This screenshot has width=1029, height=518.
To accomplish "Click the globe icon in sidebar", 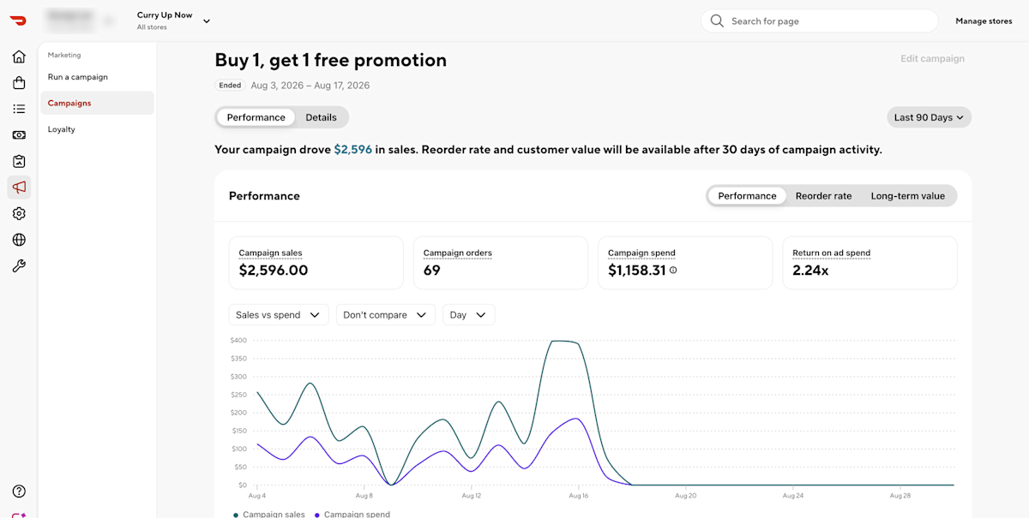I will click(19, 240).
